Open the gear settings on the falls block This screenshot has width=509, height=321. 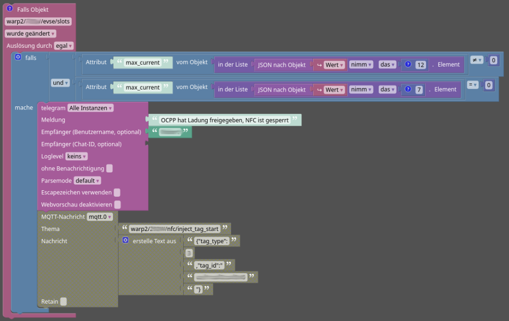pyautogui.click(x=18, y=57)
